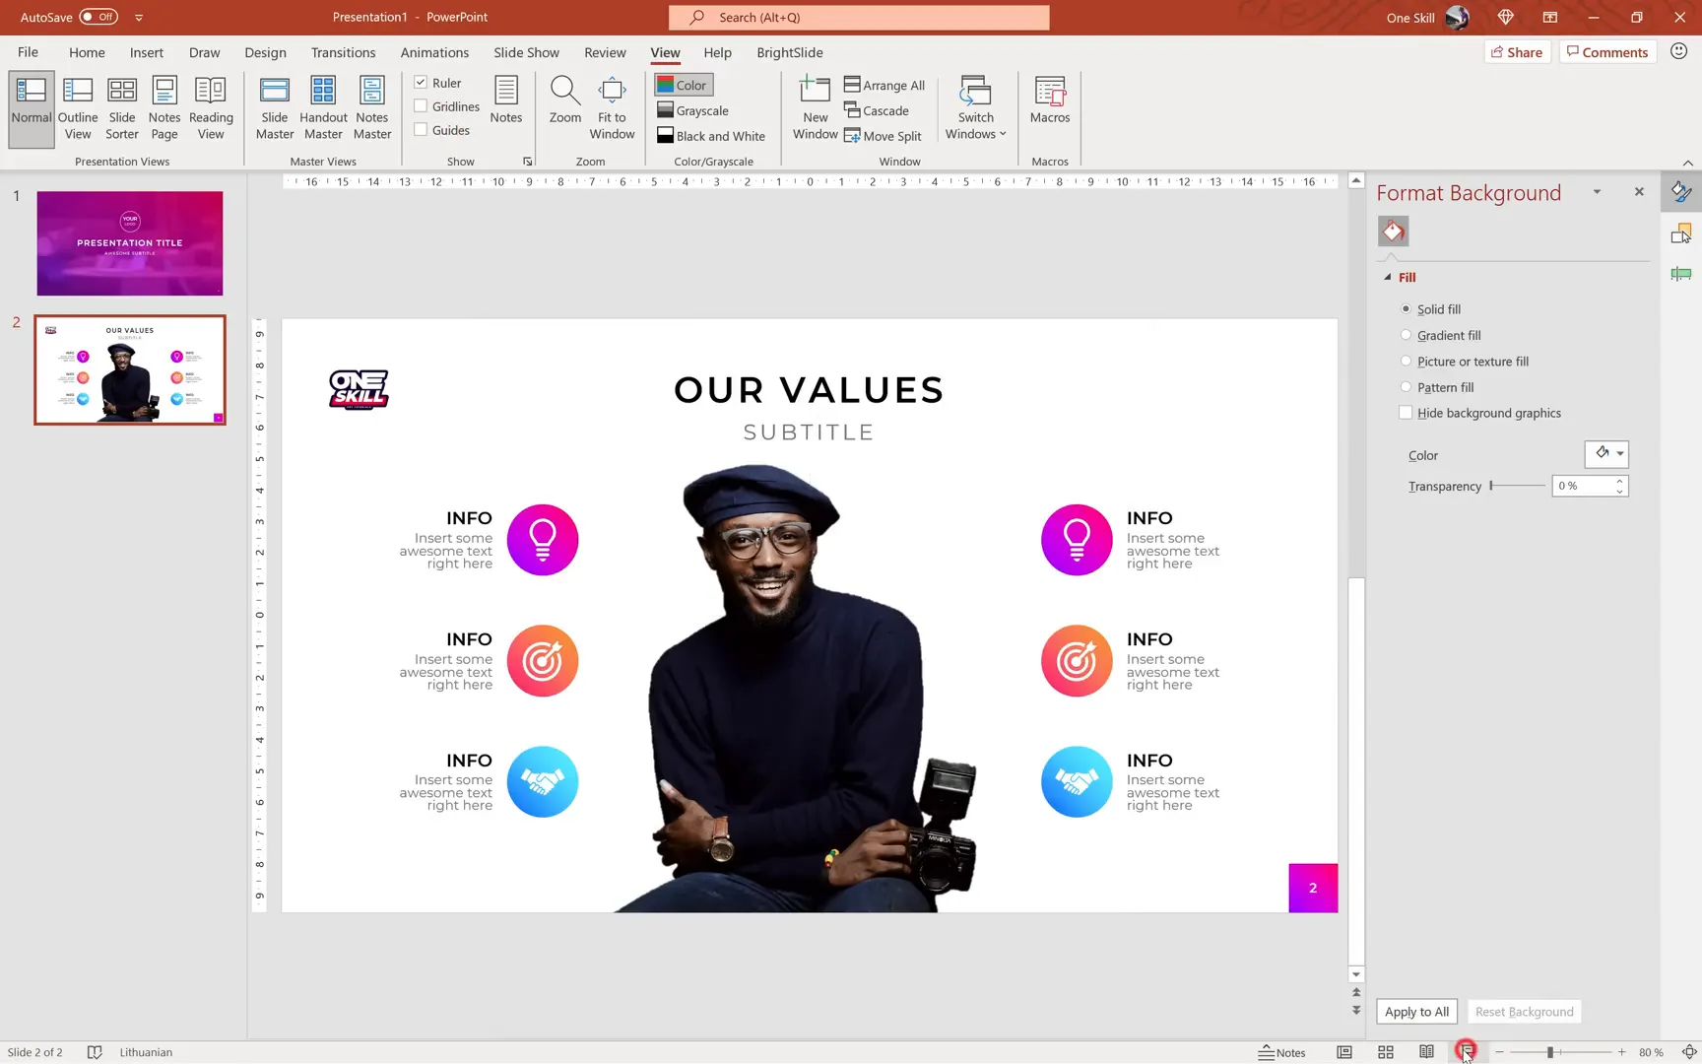Viewport: 1702px width, 1064px height.
Task: Open the Switch Windows dropdown
Action: [x=975, y=108]
